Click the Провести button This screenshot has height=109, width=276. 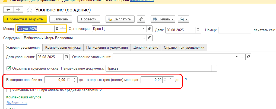click(89, 19)
